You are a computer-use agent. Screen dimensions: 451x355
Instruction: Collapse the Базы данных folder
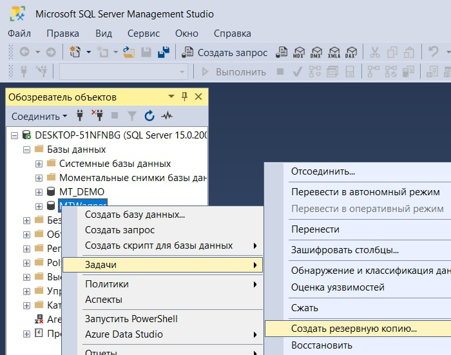tap(27, 149)
